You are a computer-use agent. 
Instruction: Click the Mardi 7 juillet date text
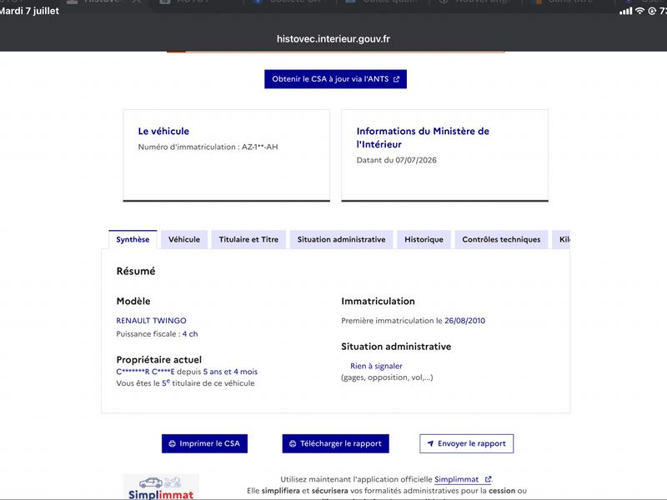click(29, 11)
